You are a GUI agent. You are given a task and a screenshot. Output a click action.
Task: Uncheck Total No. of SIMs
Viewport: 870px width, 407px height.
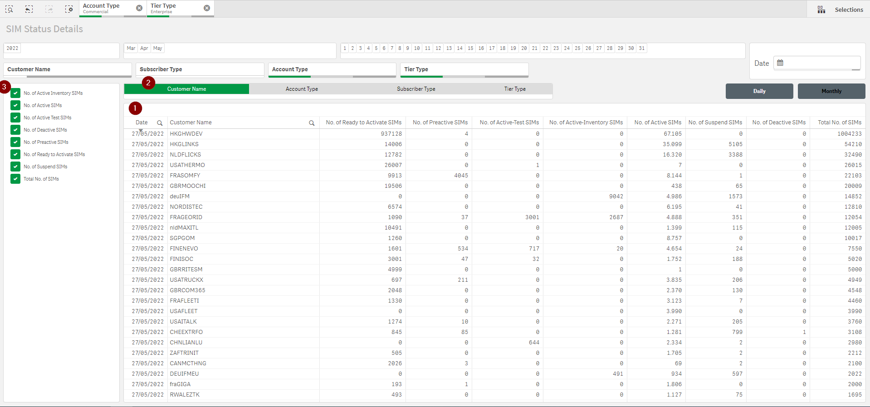(15, 179)
